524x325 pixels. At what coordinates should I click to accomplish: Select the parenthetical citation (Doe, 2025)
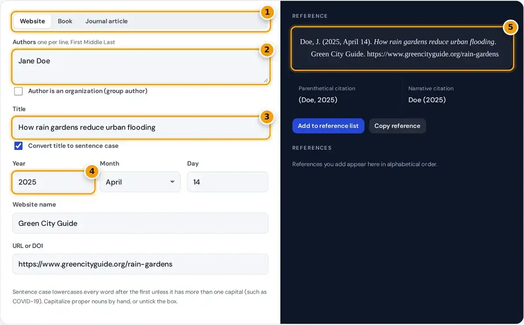point(318,100)
